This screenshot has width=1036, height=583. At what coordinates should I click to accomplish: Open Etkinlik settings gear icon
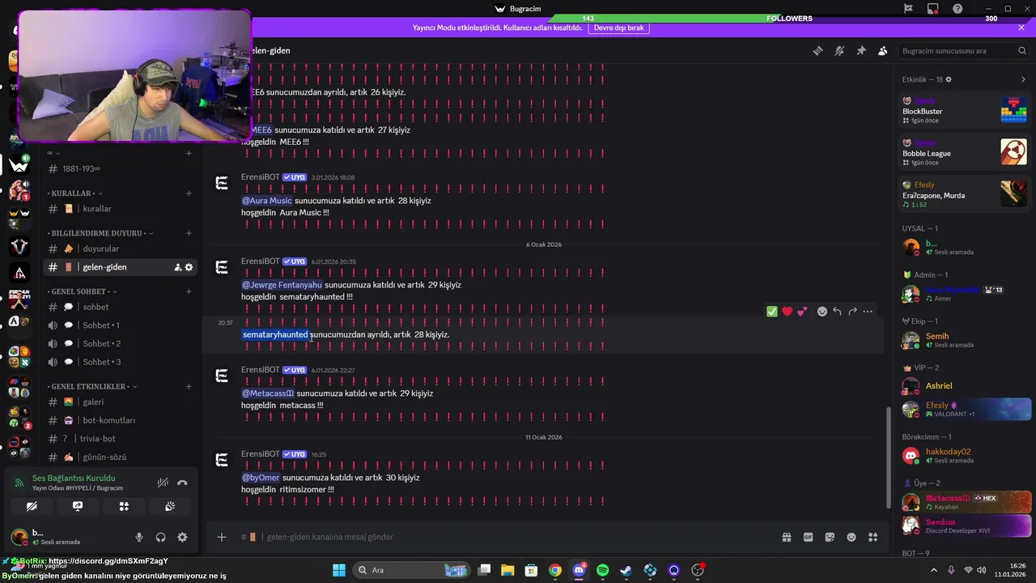(x=949, y=79)
